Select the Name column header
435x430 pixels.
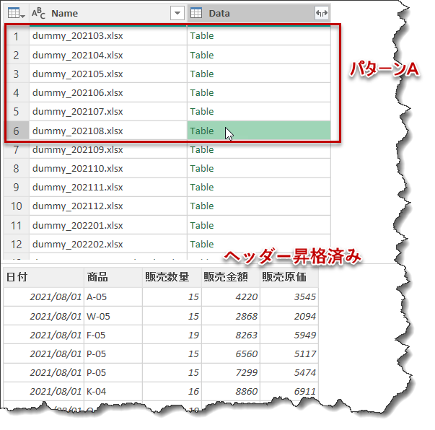pos(108,13)
